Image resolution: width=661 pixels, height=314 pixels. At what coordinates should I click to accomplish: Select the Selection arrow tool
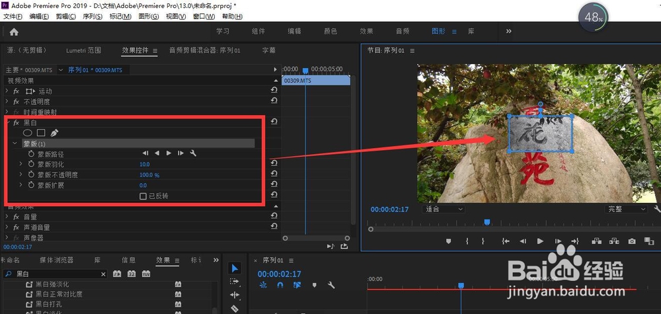[235, 268]
